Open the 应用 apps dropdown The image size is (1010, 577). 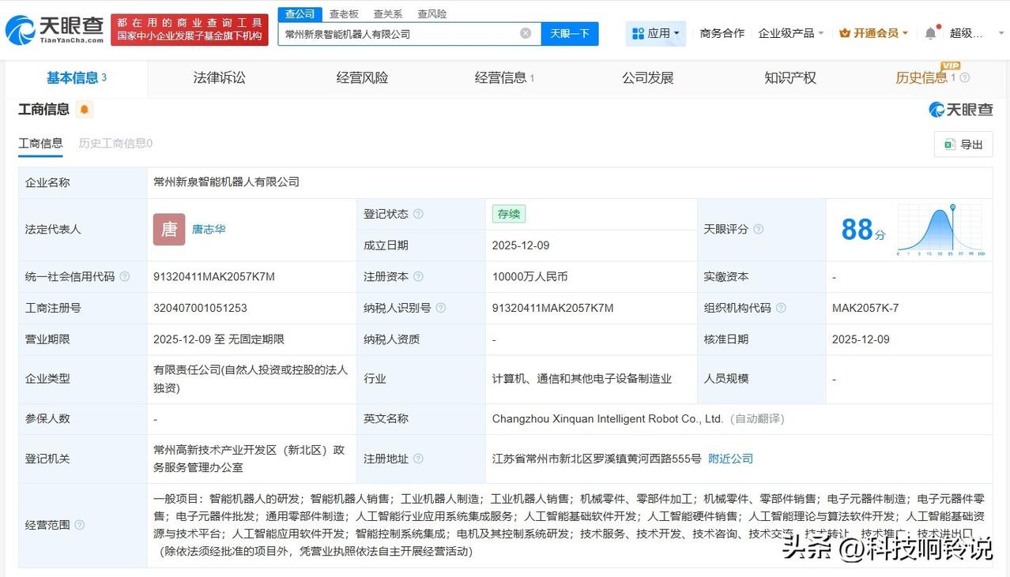656,33
